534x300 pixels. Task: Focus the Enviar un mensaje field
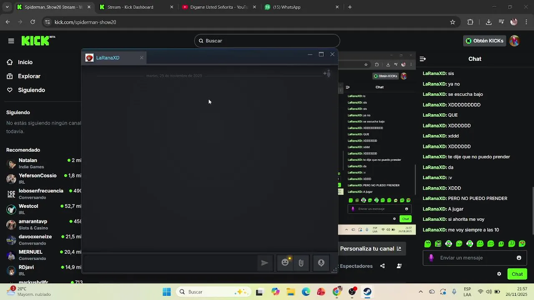[x=475, y=258]
